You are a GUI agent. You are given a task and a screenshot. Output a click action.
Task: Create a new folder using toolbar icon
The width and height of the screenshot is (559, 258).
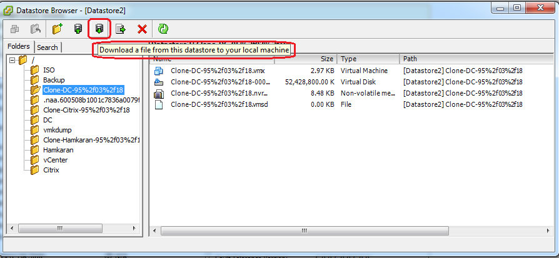tap(57, 29)
